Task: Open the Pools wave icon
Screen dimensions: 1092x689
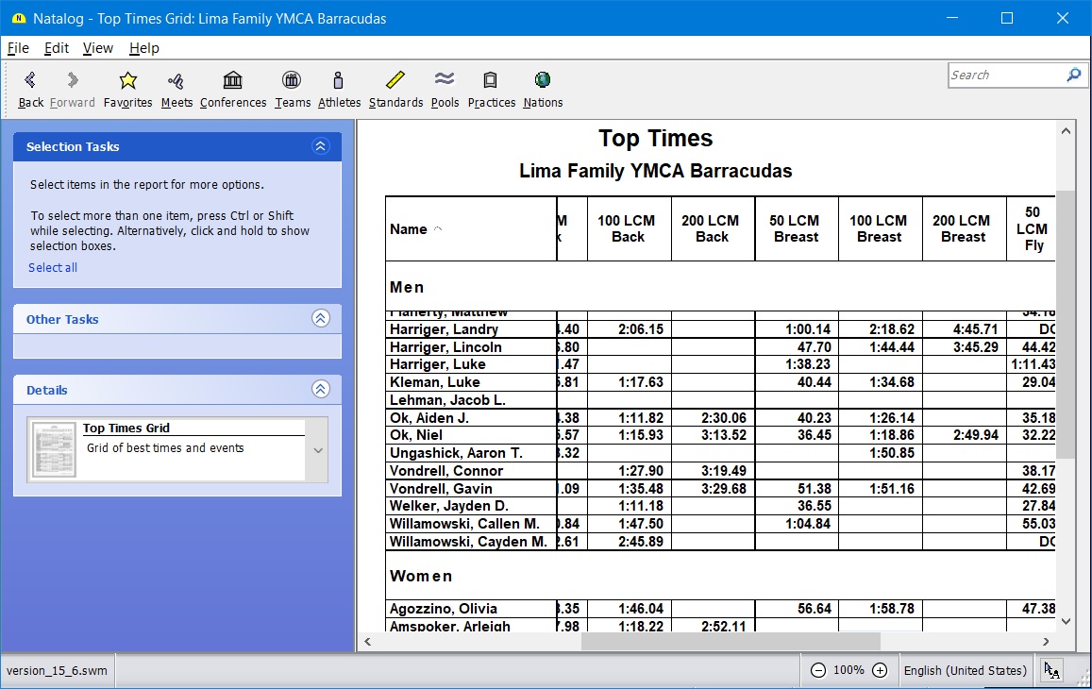Action: click(x=445, y=81)
